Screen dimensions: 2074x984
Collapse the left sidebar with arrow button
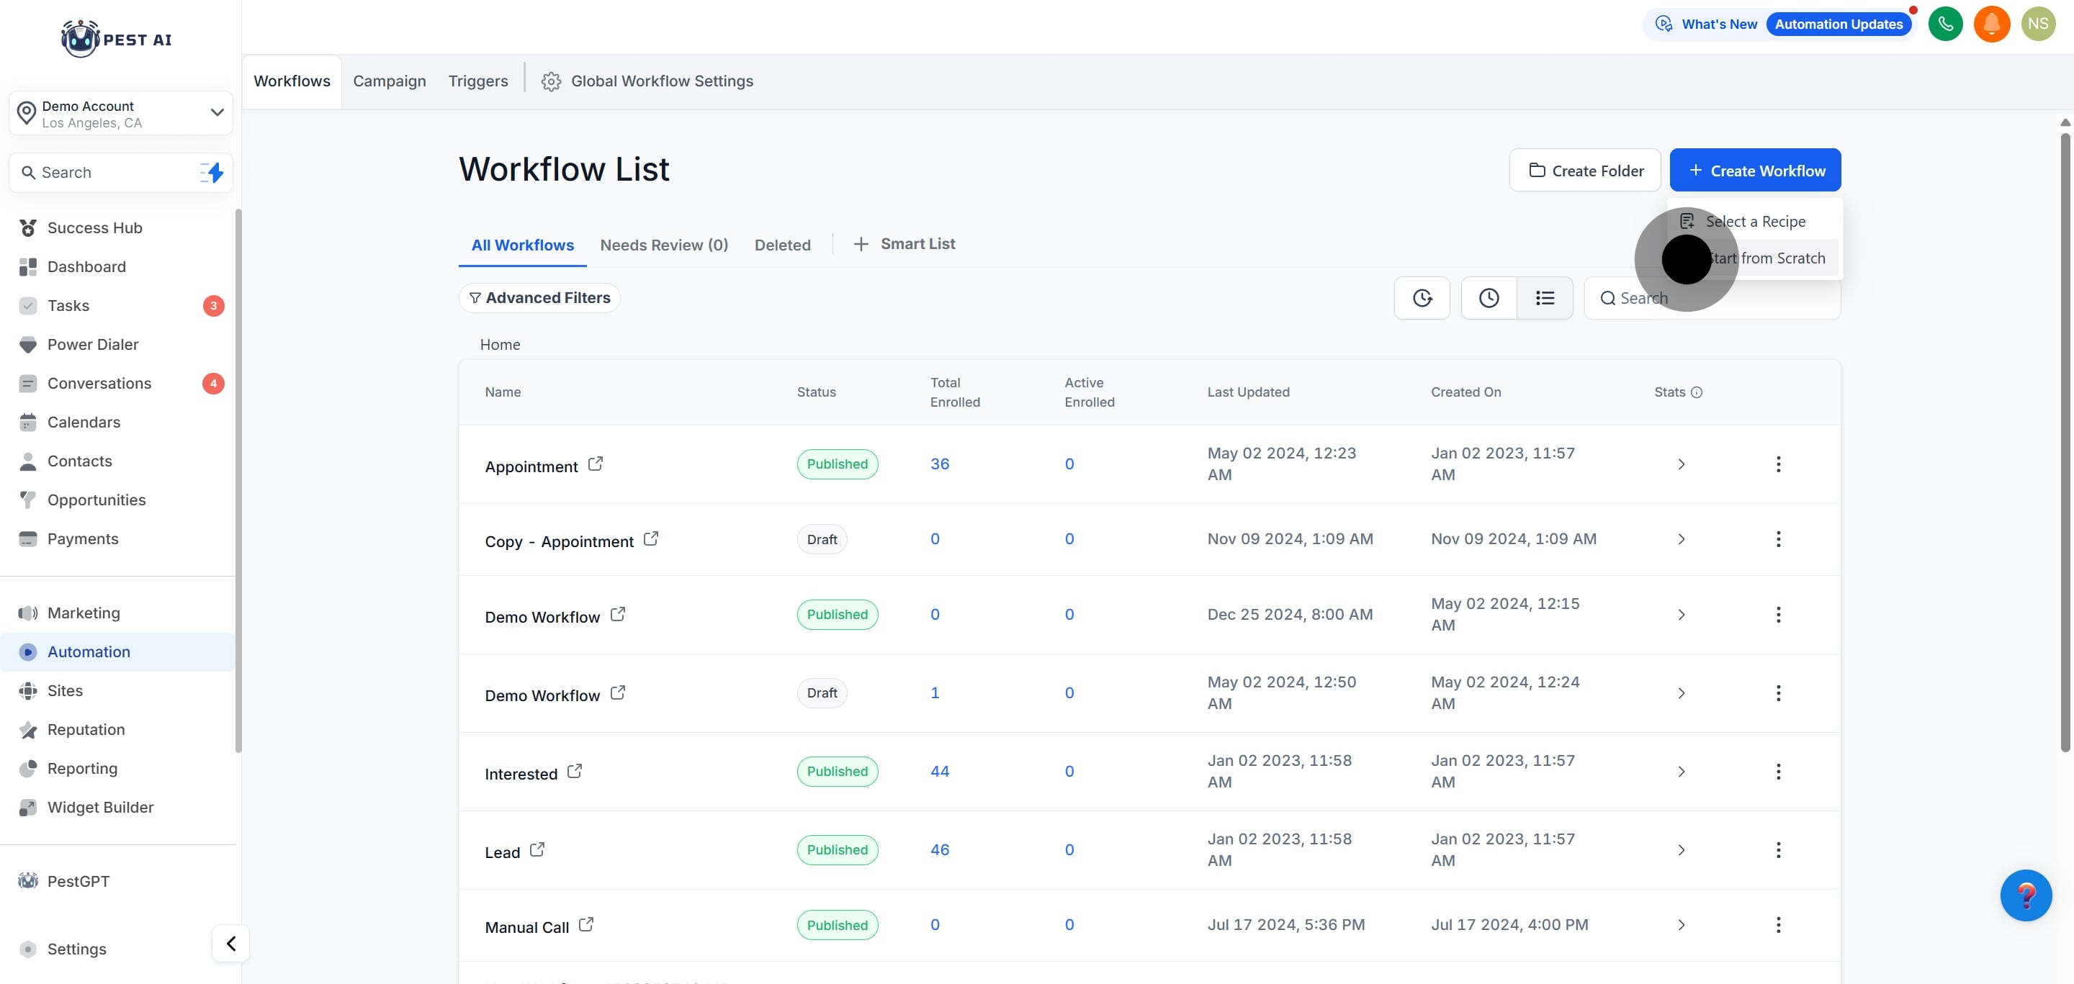231,943
